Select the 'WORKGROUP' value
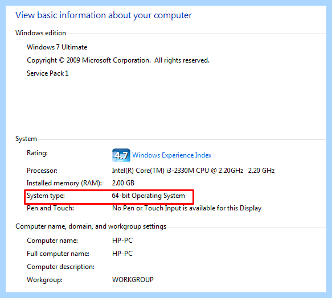The image size is (332, 298). (x=133, y=280)
